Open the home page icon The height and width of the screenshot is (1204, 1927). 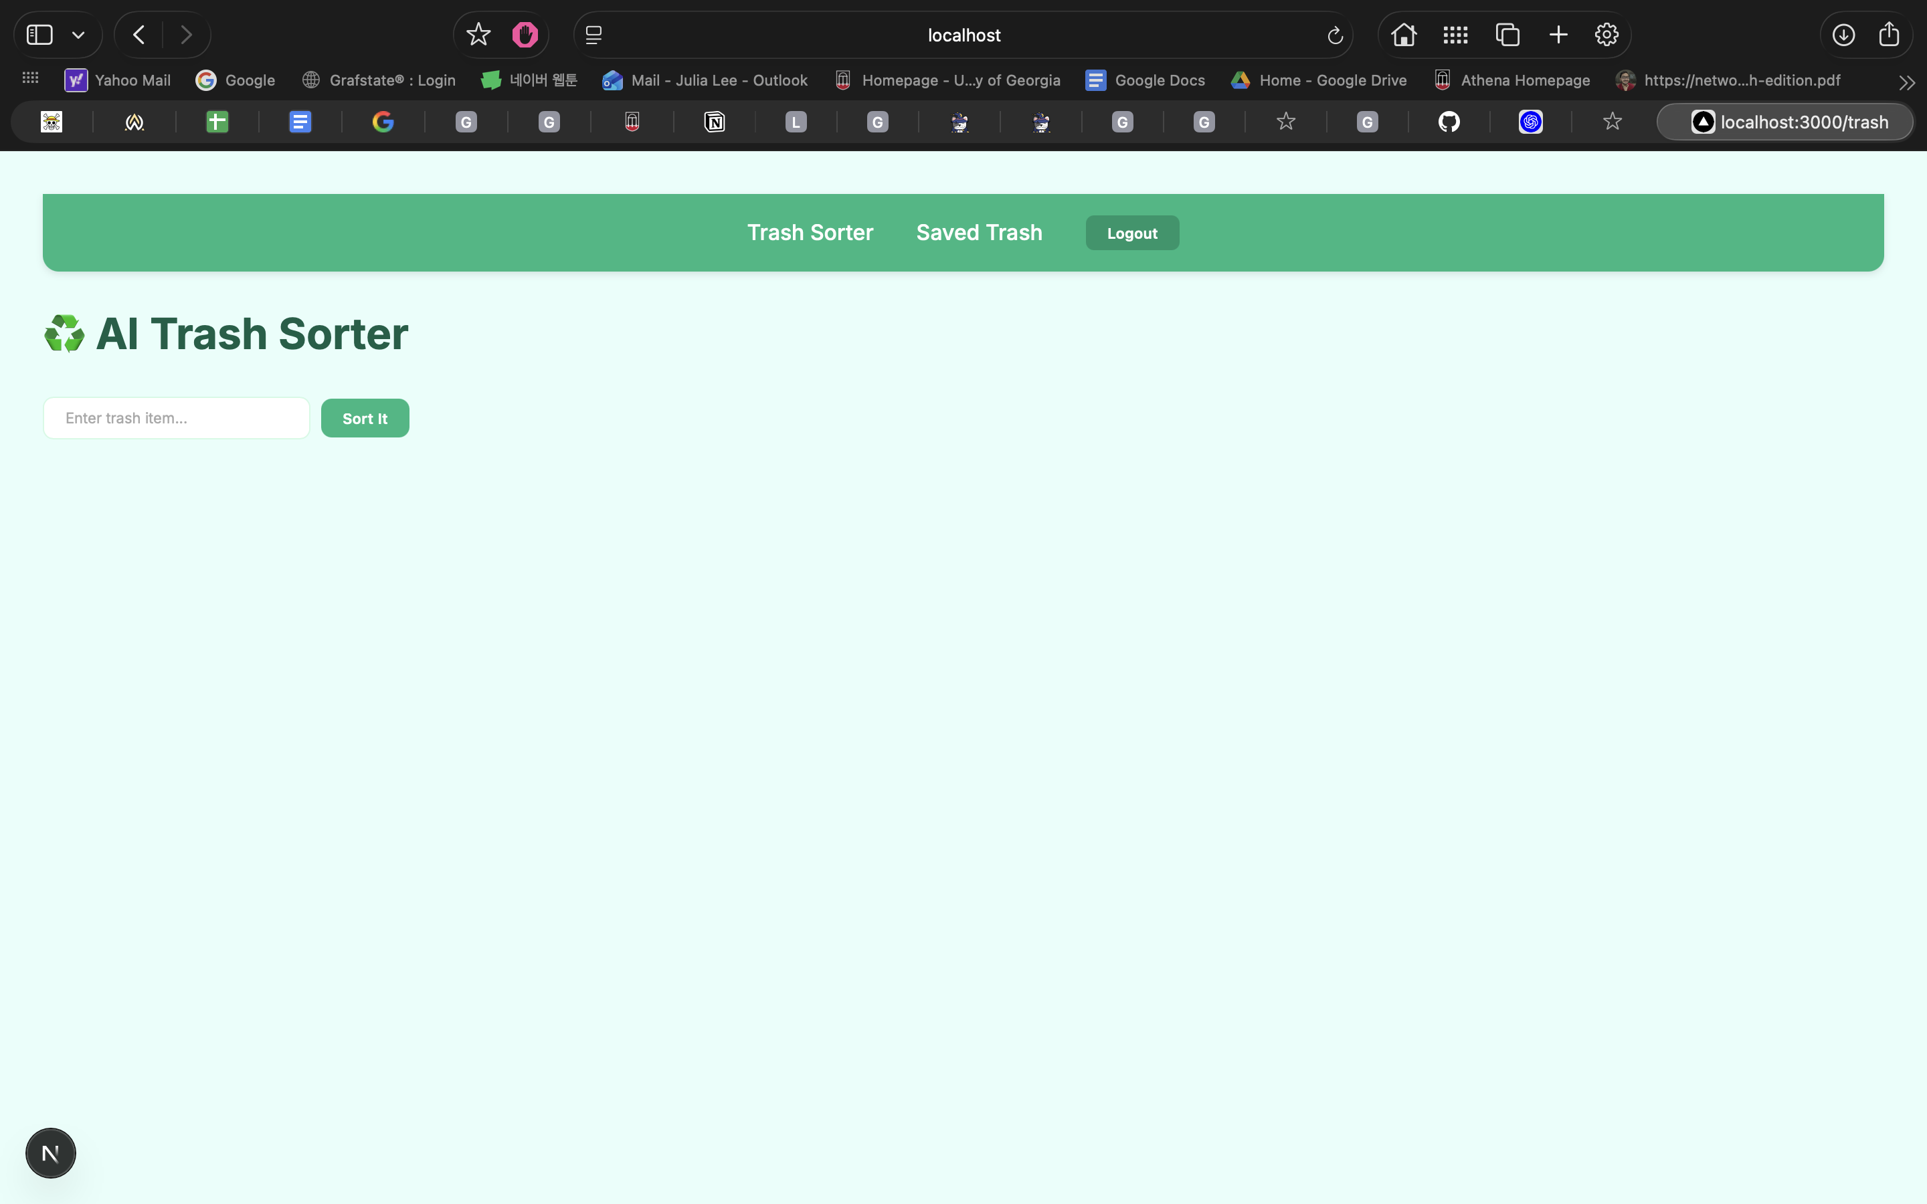[x=1403, y=35]
